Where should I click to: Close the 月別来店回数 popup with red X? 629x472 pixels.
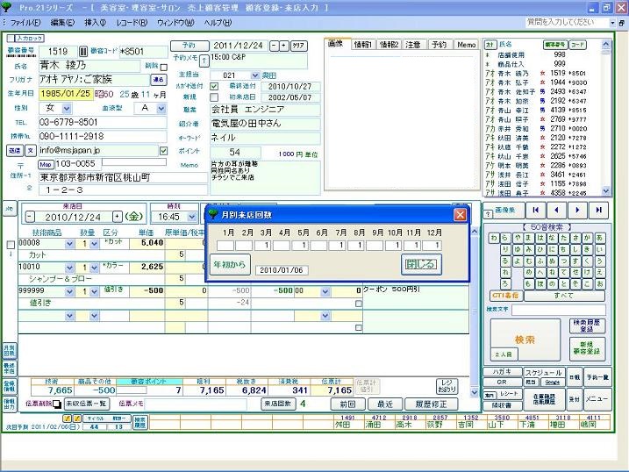click(x=460, y=215)
